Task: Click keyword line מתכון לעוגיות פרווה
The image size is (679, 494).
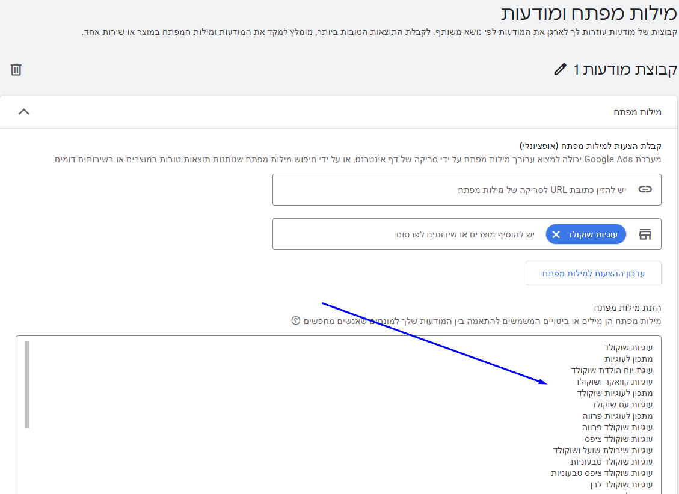Action: click(x=617, y=416)
